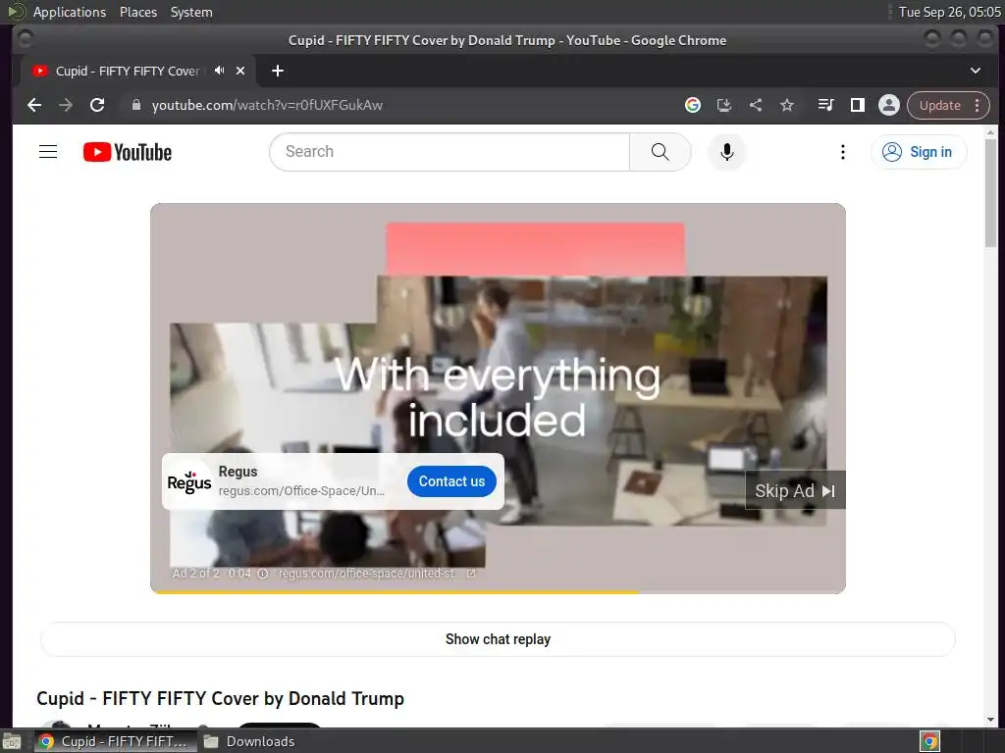
Task: Show chat replay
Action: 498,639
